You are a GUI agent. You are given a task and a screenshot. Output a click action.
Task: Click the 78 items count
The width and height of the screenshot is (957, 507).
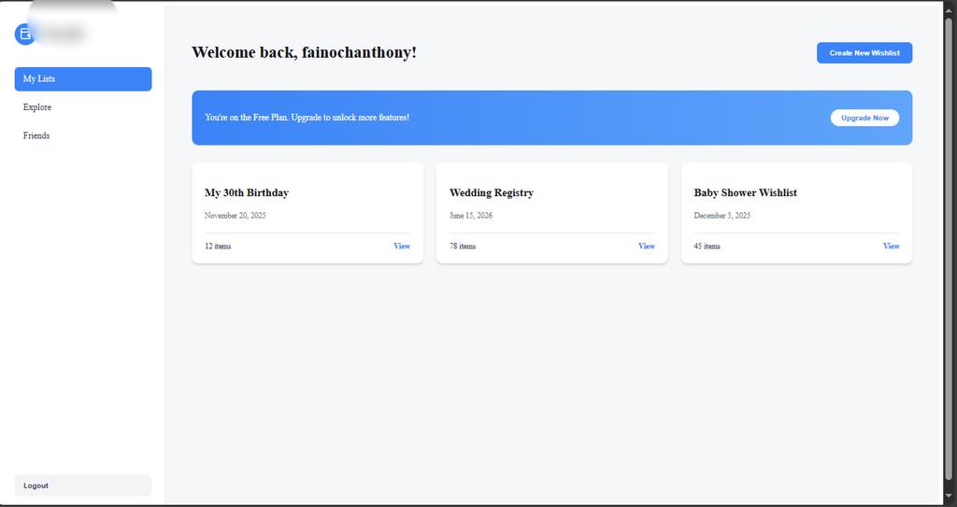463,246
